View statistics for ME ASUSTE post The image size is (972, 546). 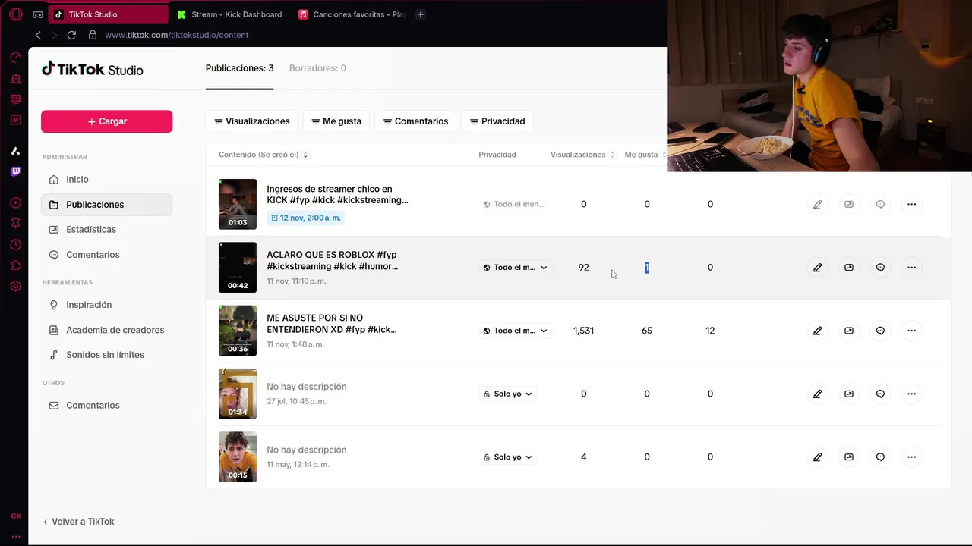849,331
